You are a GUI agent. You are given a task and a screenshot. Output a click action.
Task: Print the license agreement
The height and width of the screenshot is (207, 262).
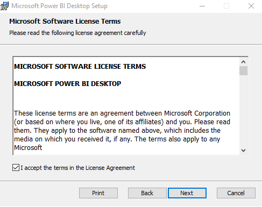coord(98,193)
